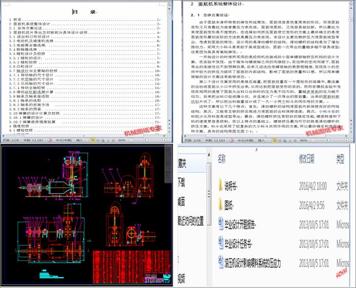Open zoom dialog via 90% in the page 3/28 window
Viewport: 356px width, 288px height.
(x=303, y=141)
